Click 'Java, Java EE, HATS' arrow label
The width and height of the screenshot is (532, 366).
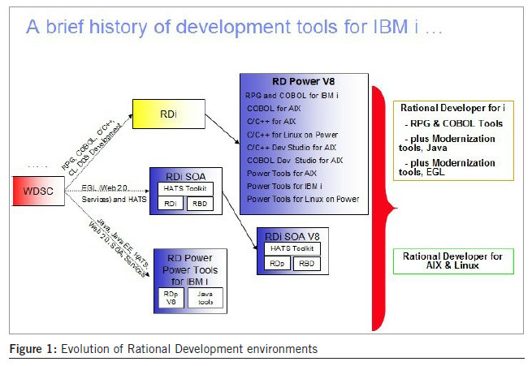[x=119, y=248]
